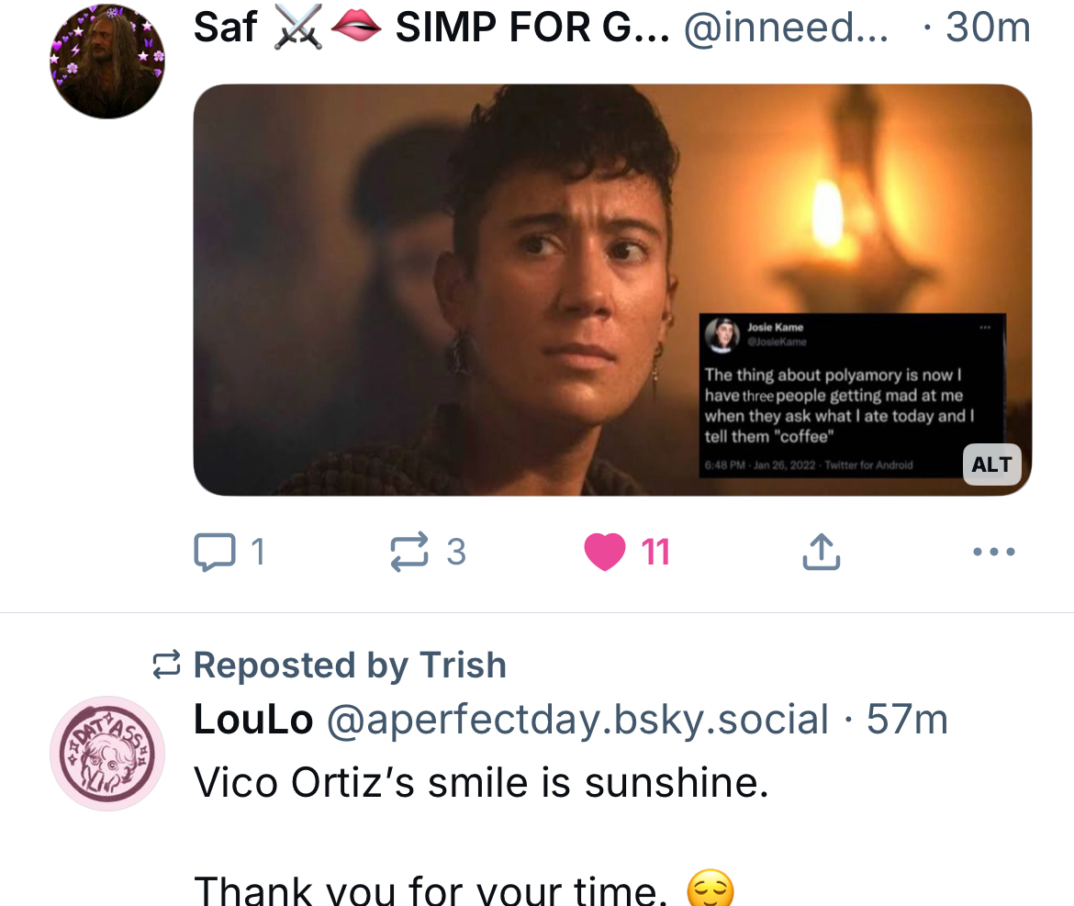Click the embedded Josie Kame tweet screenshot
The width and height of the screenshot is (1074, 906).
point(854,395)
